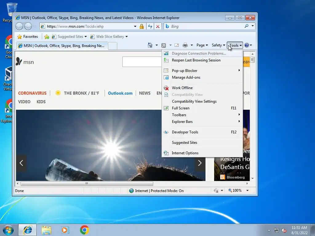Open the Safety menu dropdown
The image size is (315, 236).
coord(218,45)
